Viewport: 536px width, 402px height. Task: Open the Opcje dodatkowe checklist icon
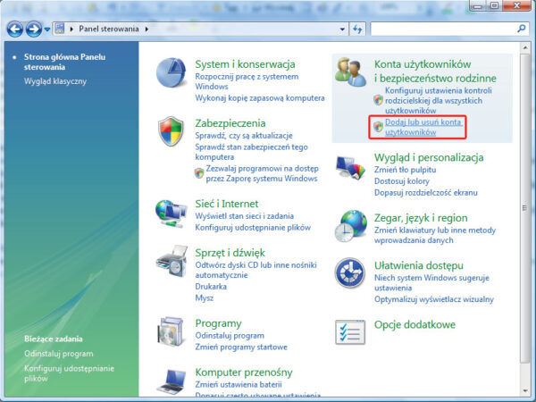pyautogui.click(x=348, y=331)
